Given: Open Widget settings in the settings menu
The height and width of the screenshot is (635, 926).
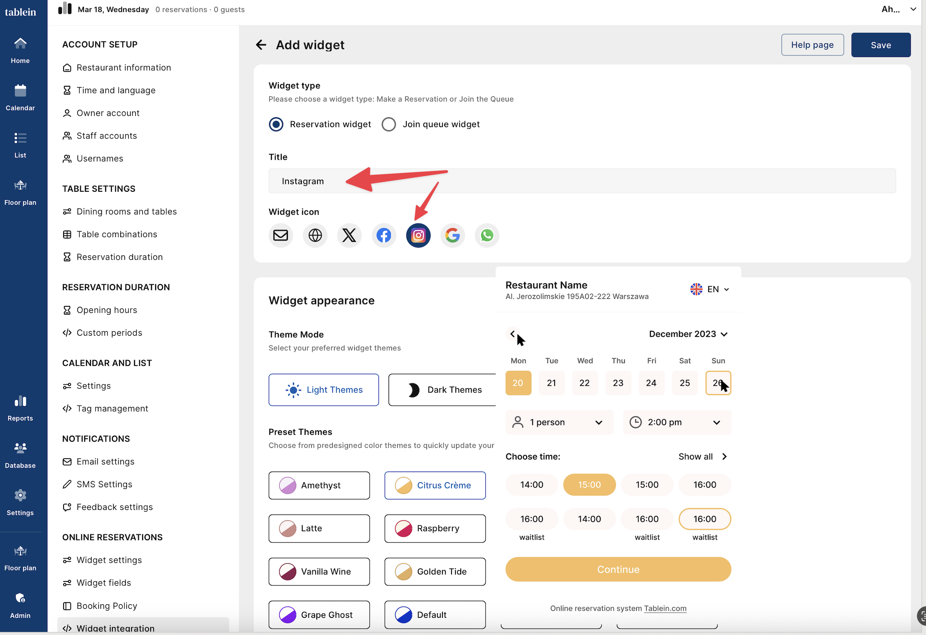Looking at the screenshot, I should pyautogui.click(x=109, y=560).
